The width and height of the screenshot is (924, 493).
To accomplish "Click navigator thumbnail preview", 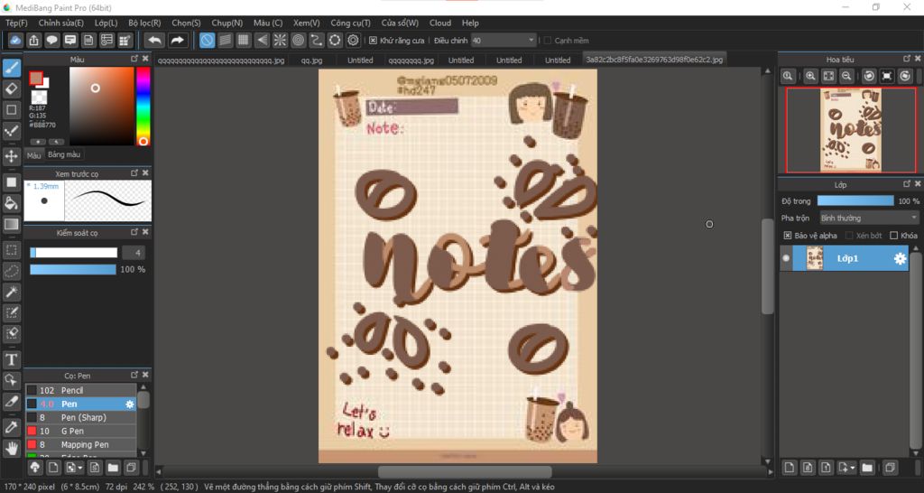I will (x=851, y=130).
